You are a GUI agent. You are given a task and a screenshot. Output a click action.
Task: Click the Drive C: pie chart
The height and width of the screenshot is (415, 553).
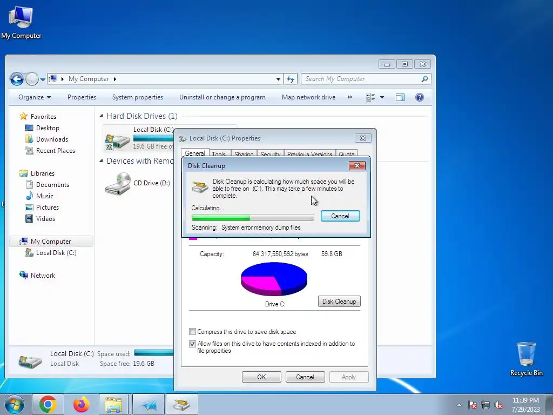274,279
